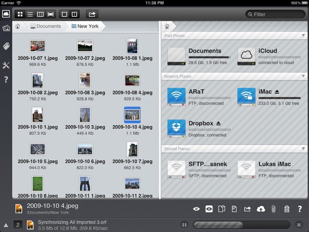Select single pane layout
The height and width of the screenshot is (232, 309).
64,14
